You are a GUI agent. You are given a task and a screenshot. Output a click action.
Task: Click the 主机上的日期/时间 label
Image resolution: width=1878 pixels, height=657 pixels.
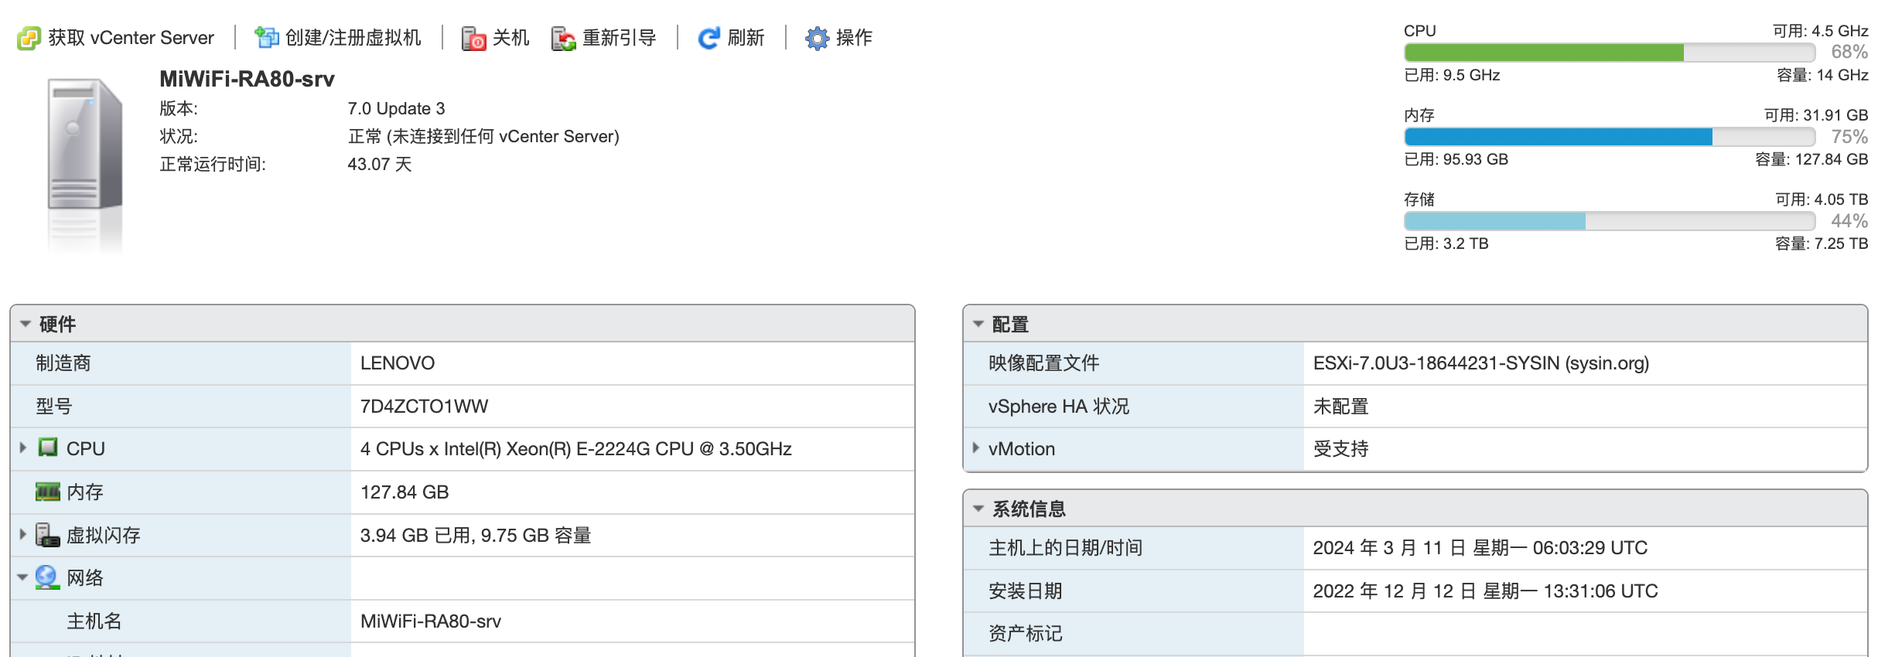point(1065,548)
